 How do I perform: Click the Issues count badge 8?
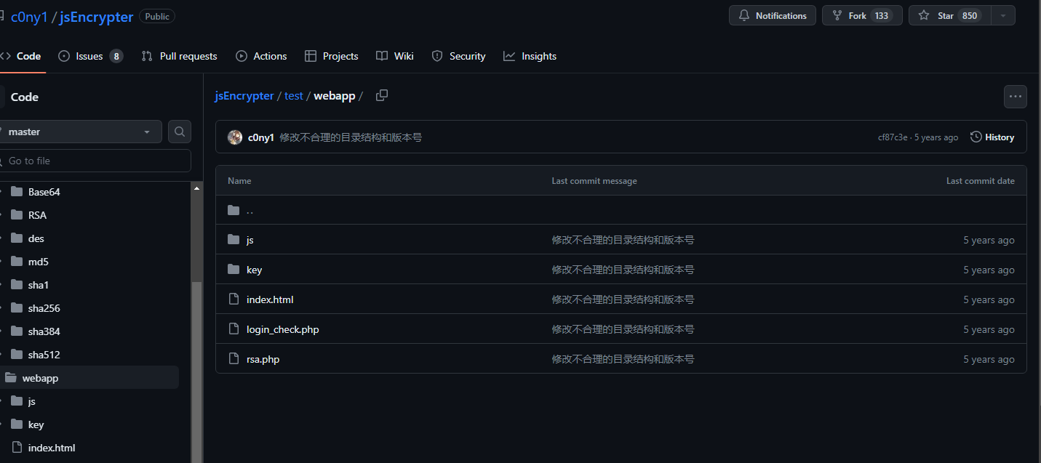(x=116, y=56)
